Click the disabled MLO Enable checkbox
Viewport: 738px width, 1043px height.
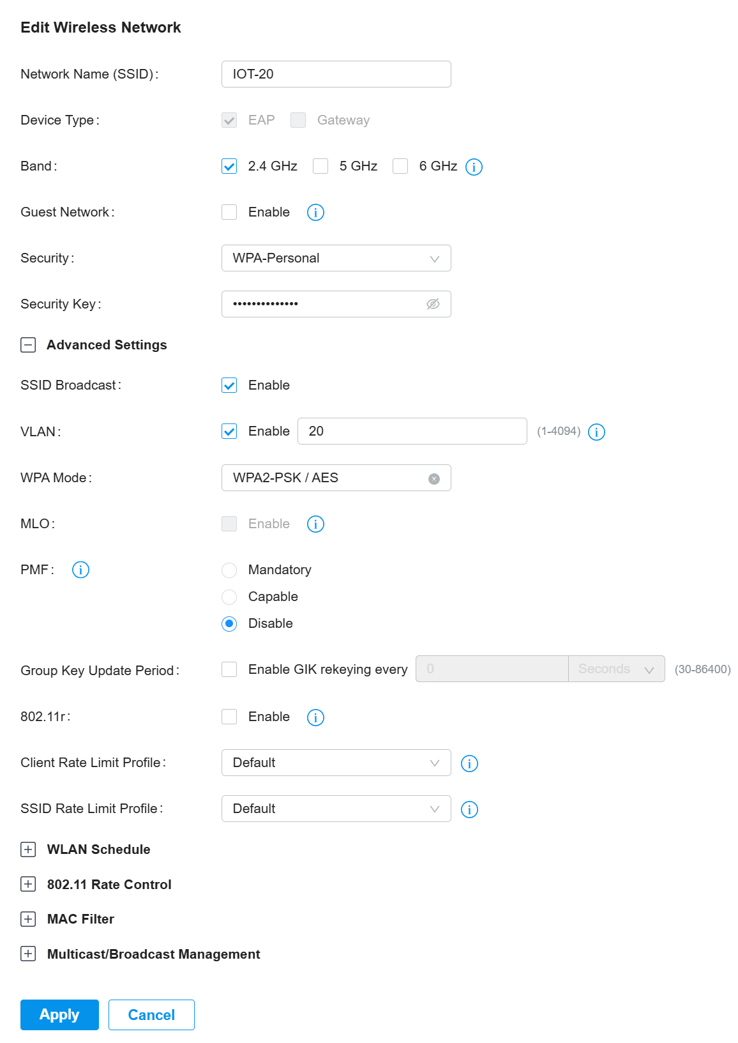click(229, 524)
